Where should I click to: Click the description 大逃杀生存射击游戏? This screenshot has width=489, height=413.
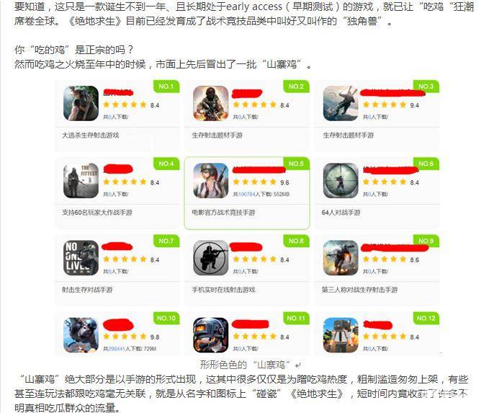pyautogui.click(x=91, y=136)
